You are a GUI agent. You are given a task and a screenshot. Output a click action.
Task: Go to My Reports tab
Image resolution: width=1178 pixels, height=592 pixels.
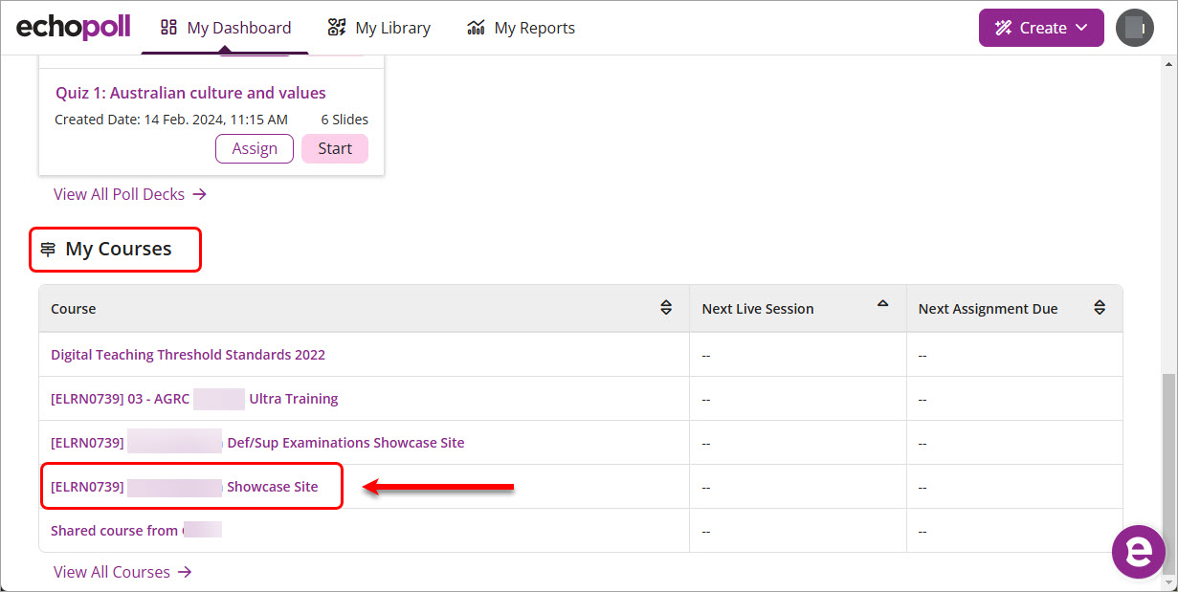(x=521, y=28)
